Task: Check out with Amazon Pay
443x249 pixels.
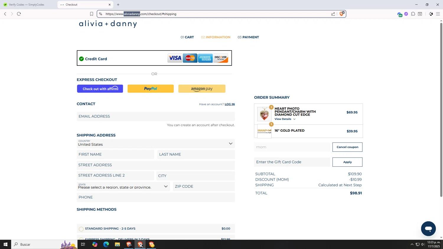Action: [x=202, y=89]
